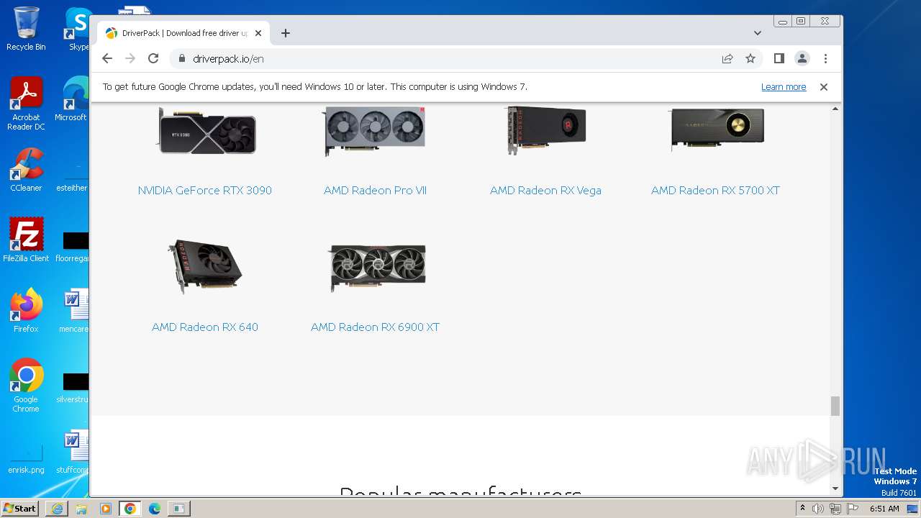921x518 pixels.
Task: Bookmark this page with the star icon
Action: pos(750,58)
